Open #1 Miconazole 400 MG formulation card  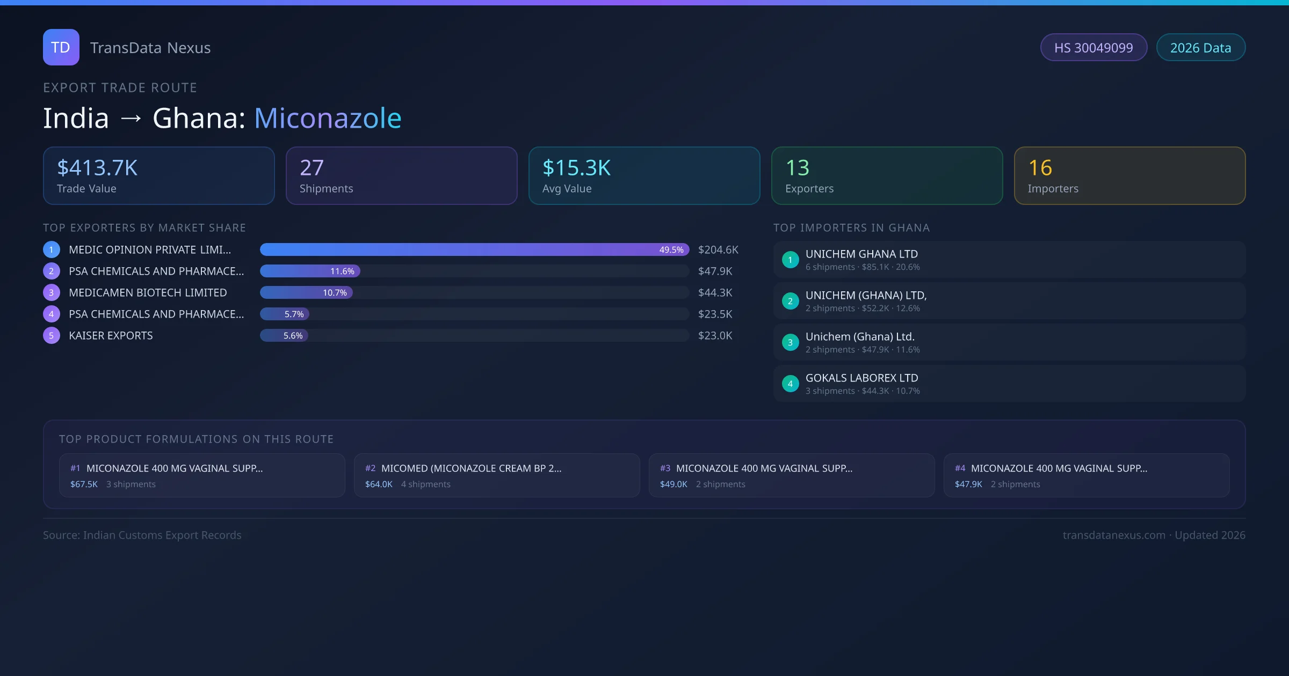point(201,475)
